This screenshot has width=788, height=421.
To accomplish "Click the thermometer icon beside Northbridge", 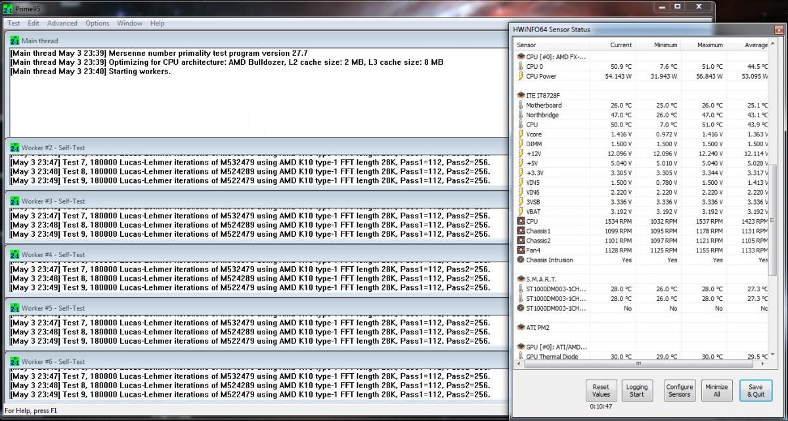I will tap(521, 115).
